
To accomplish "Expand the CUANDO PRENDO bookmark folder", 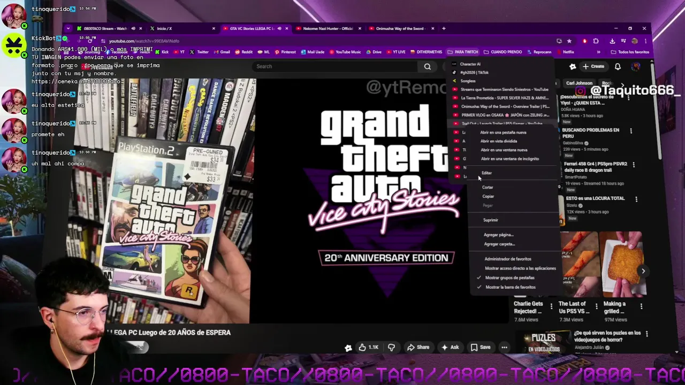I will click(503, 52).
